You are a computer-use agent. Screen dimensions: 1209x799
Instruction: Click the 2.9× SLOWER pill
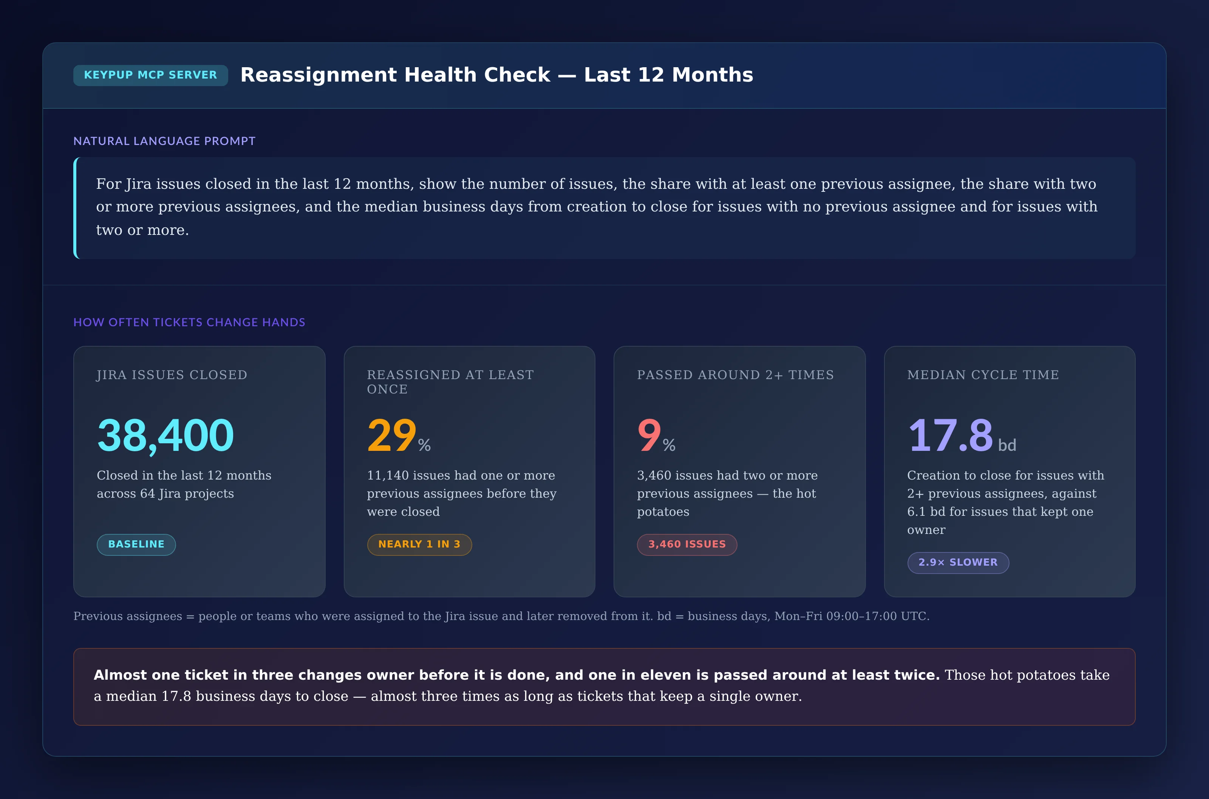[x=958, y=563]
